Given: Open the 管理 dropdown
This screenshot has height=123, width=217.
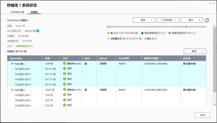Looking at the screenshot, I should 195,51.
